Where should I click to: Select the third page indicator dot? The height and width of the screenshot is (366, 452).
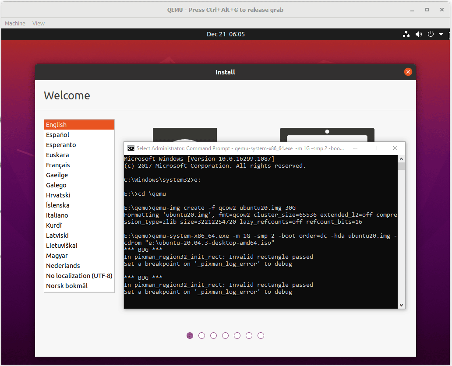pos(213,335)
